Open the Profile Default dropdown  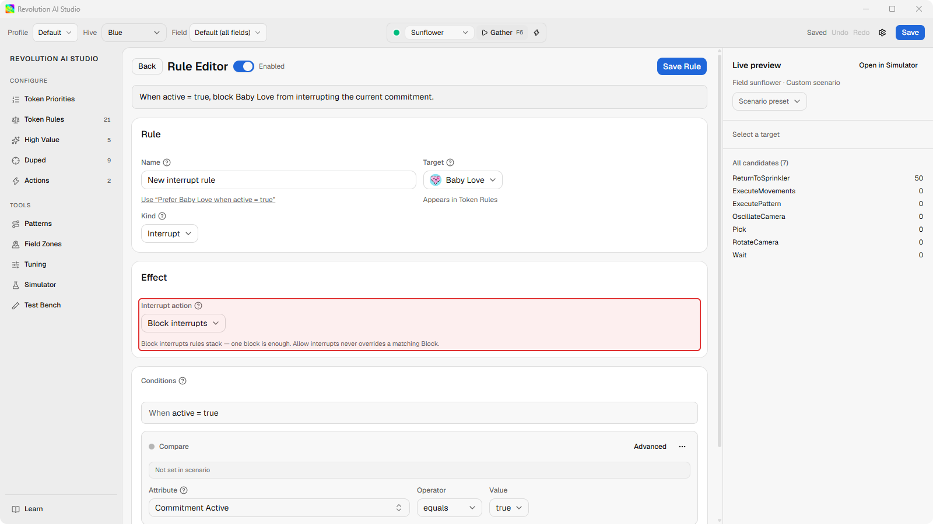coord(55,33)
